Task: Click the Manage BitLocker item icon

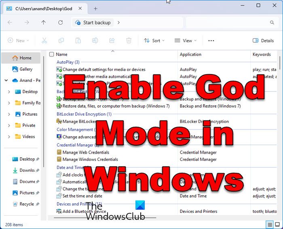Action: point(59,121)
